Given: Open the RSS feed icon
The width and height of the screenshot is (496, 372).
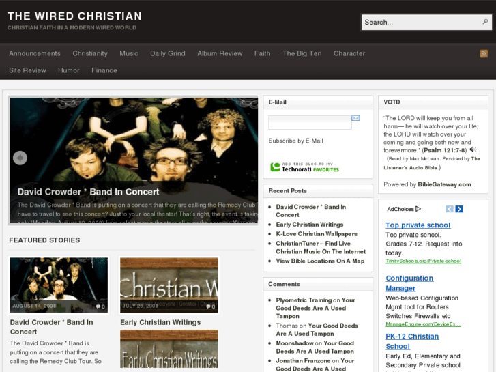Looking at the screenshot, I should point(484,53).
